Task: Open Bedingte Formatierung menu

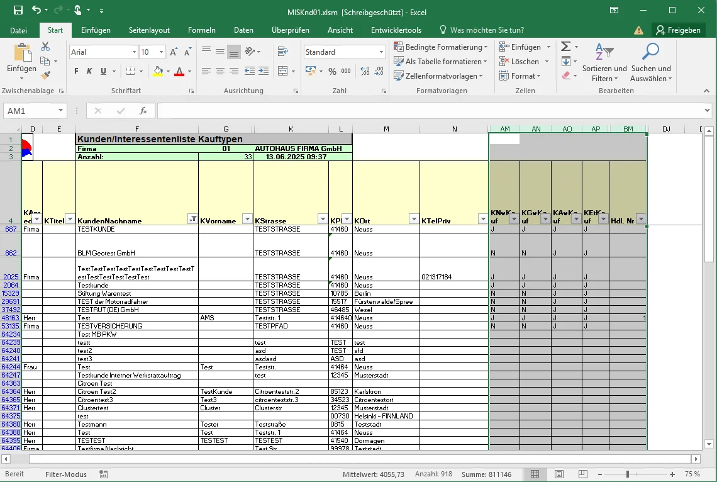Action: (440, 47)
